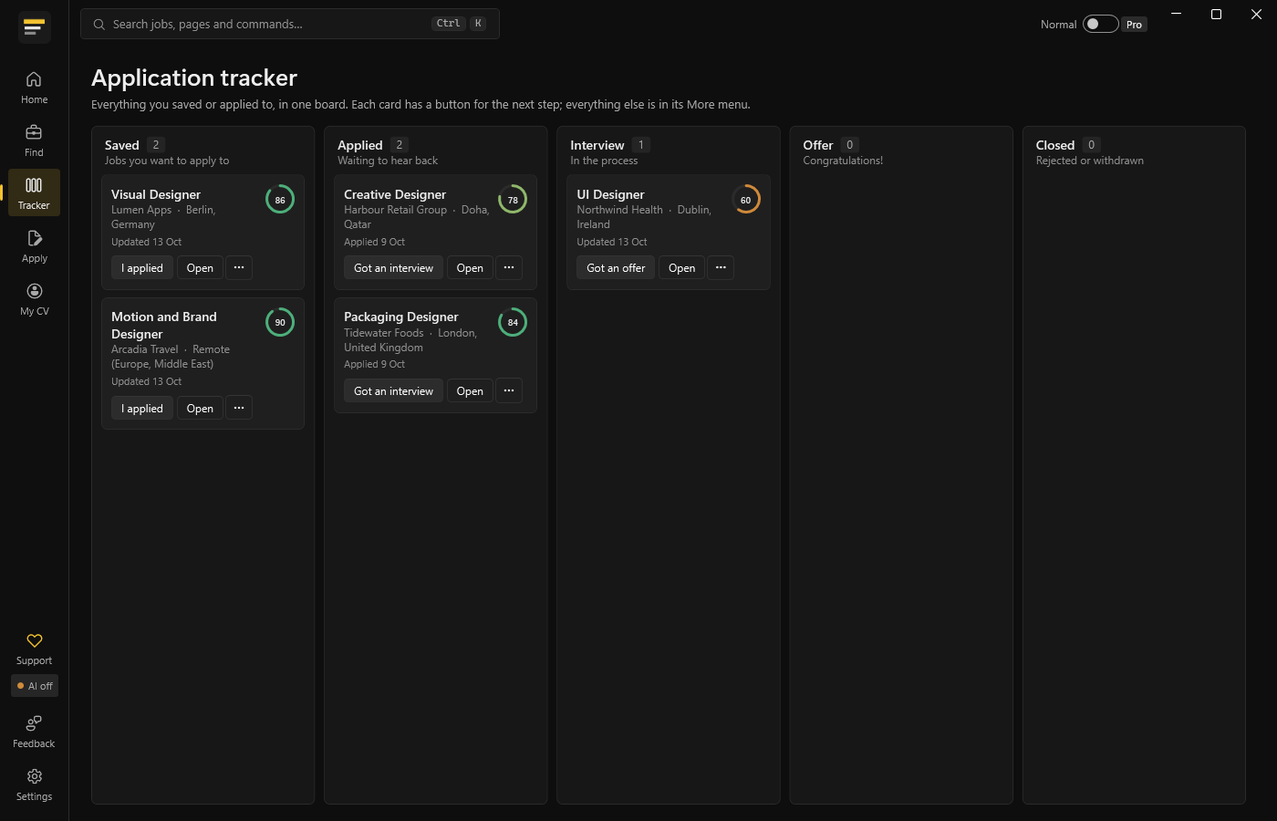Click the app logo icon
This screenshot has width=1277, height=821.
34,27
